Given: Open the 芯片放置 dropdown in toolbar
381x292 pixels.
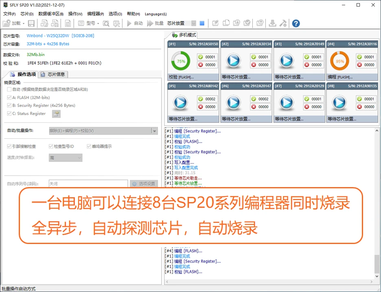Looking at the screenshot, I should click(x=193, y=23).
